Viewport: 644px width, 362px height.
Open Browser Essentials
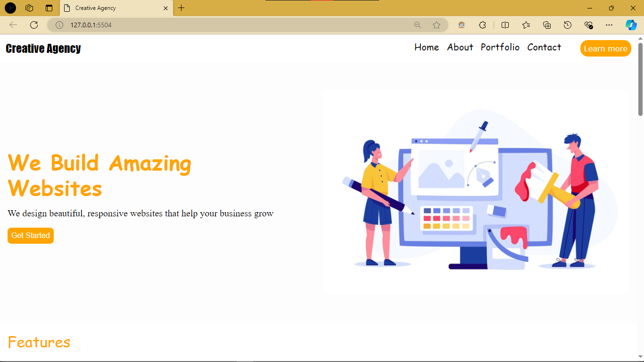click(x=588, y=25)
